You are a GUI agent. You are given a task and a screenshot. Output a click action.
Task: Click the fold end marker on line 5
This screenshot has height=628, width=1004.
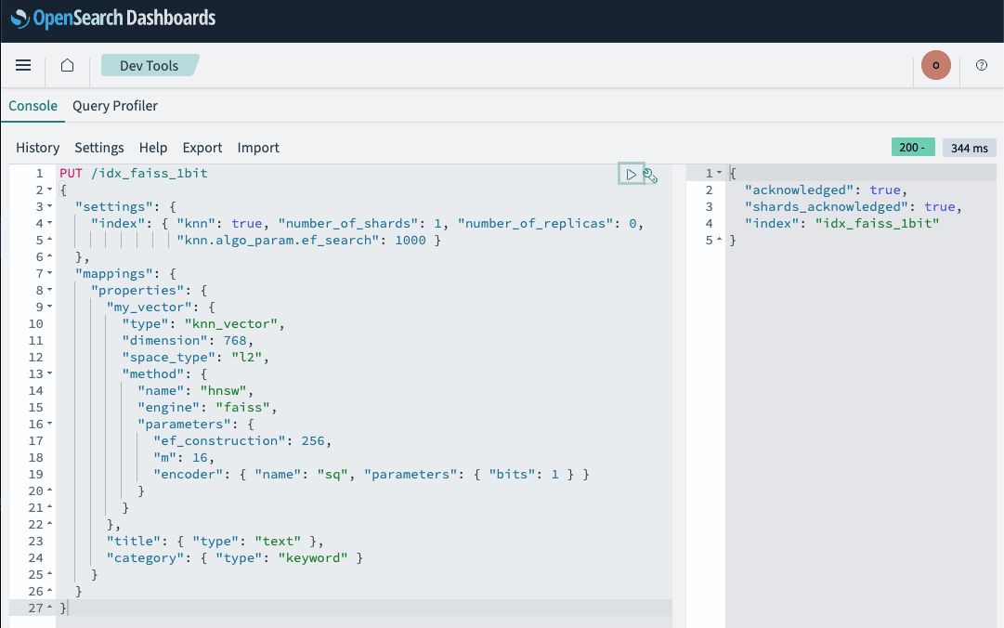pos(50,240)
